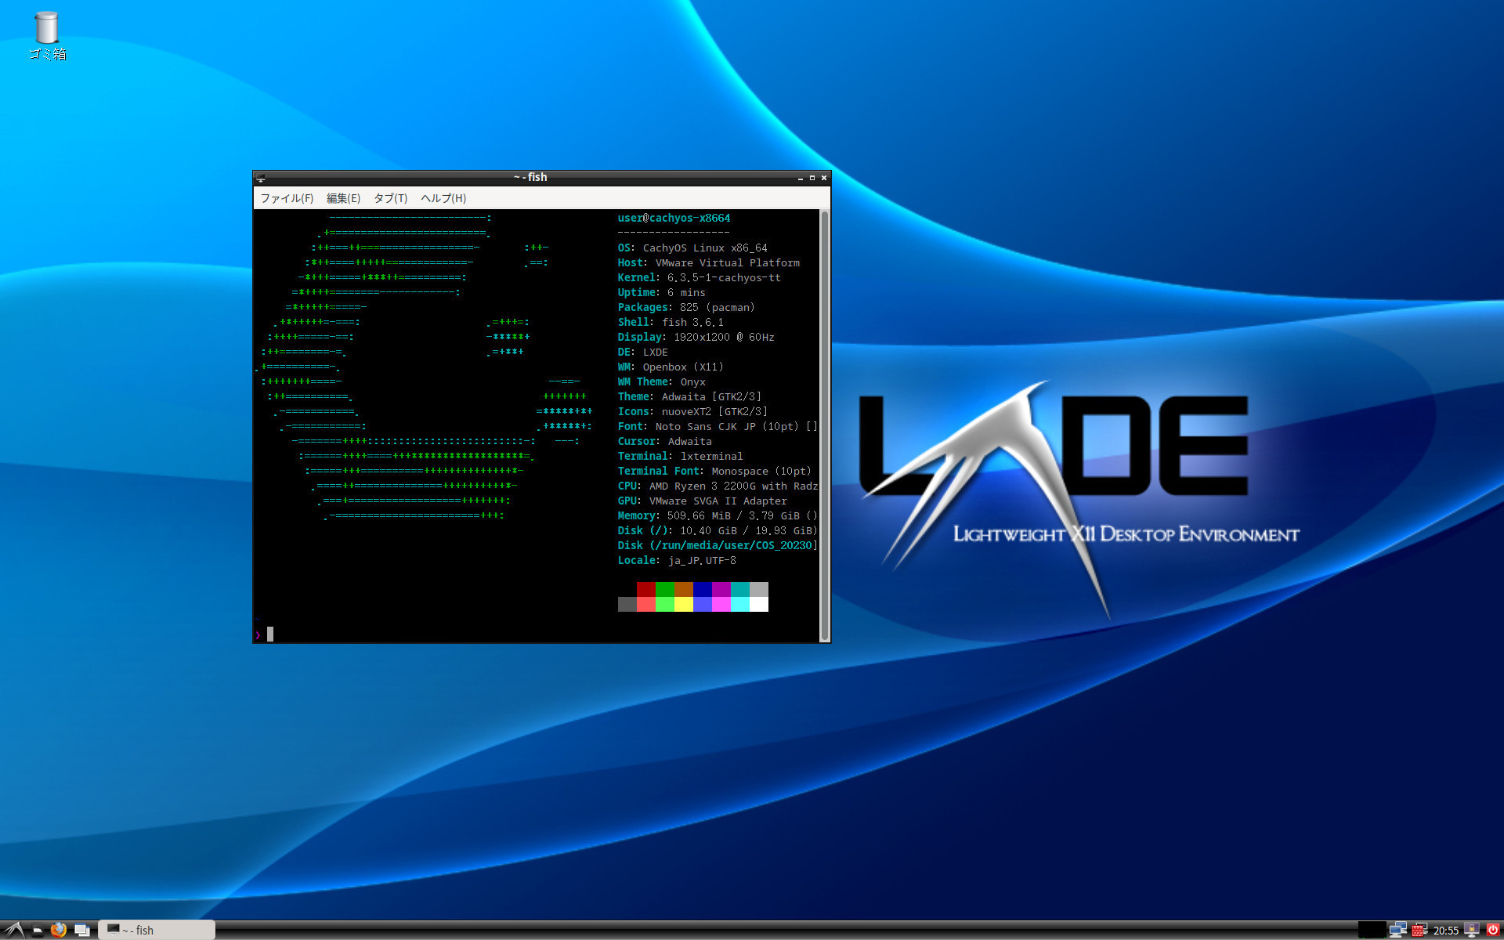The height and width of the screenshot is (940, 1504).
Task: Click the 20:55 clock in the panel
Action: click(x=1446, y=931)
